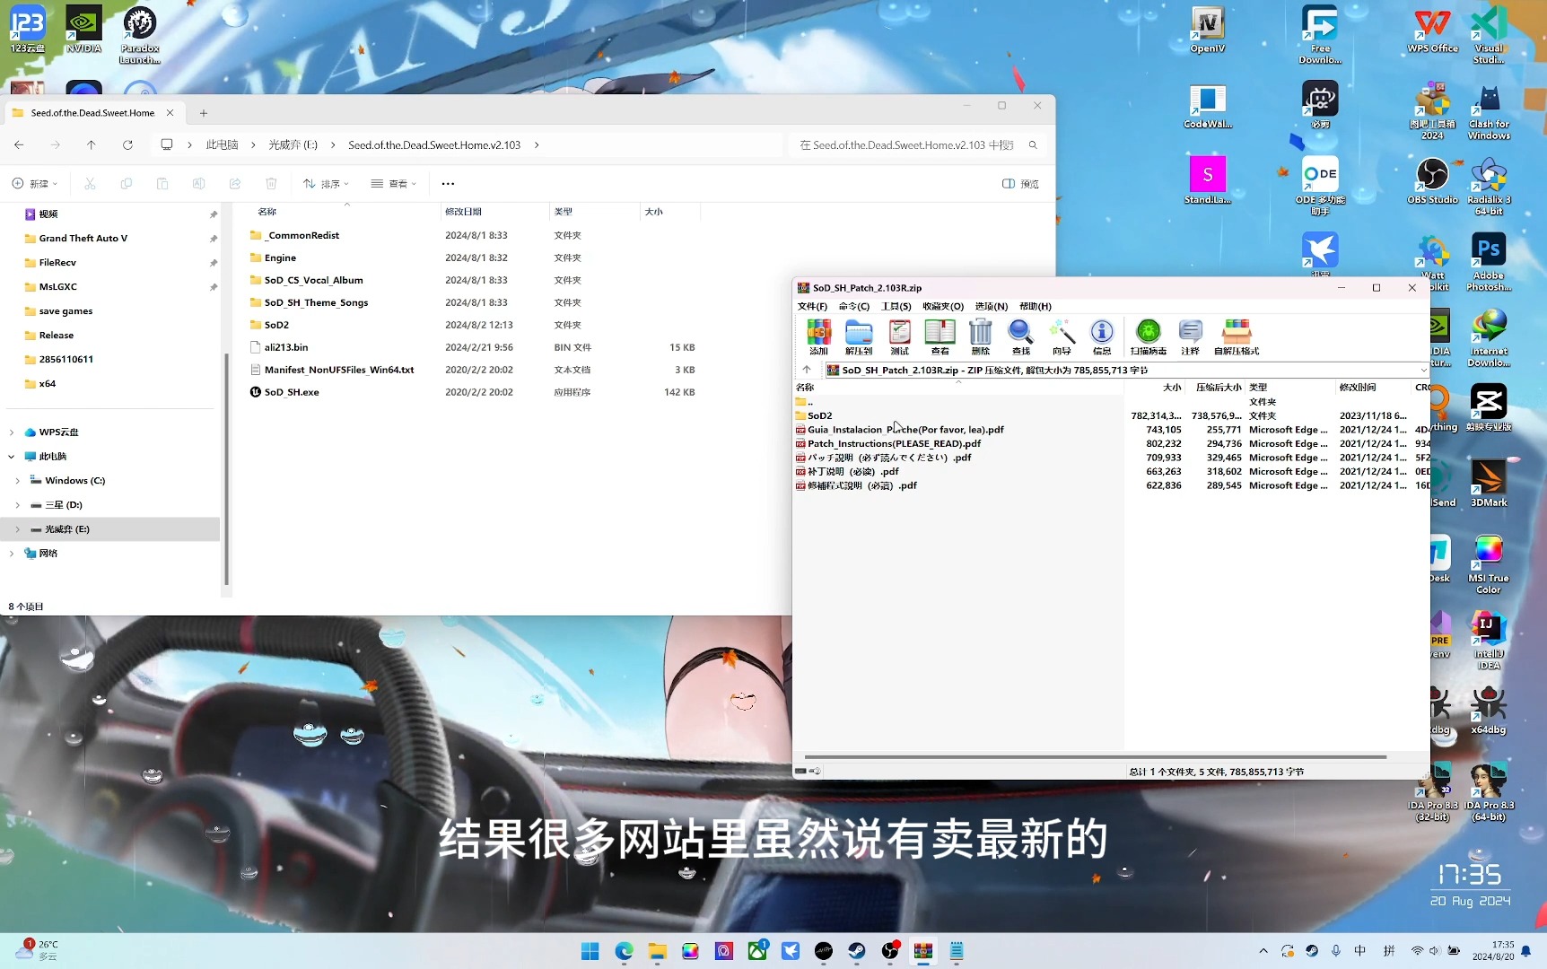Click Explorer's up-directory arrow
1547x969 pixels.
click(x=91, y=144)
